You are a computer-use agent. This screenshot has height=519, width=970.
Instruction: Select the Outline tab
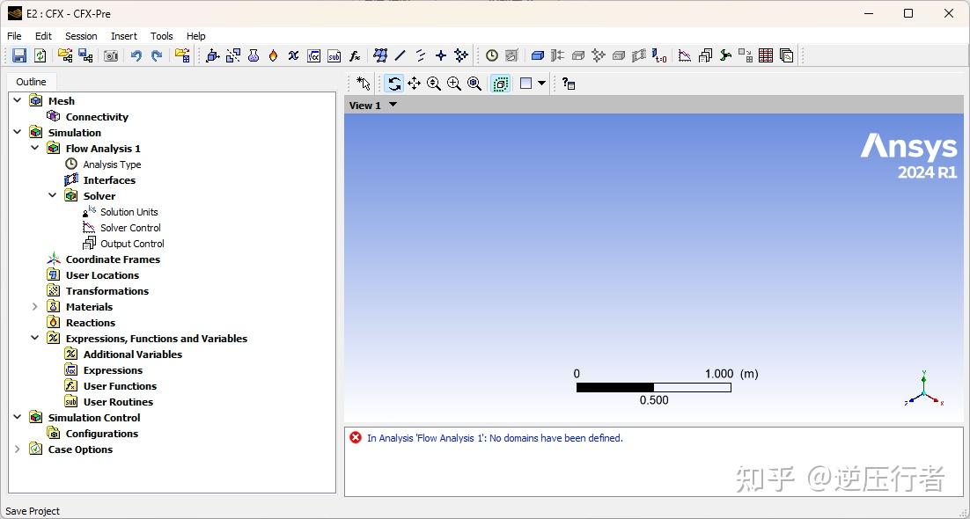[31, 82]
